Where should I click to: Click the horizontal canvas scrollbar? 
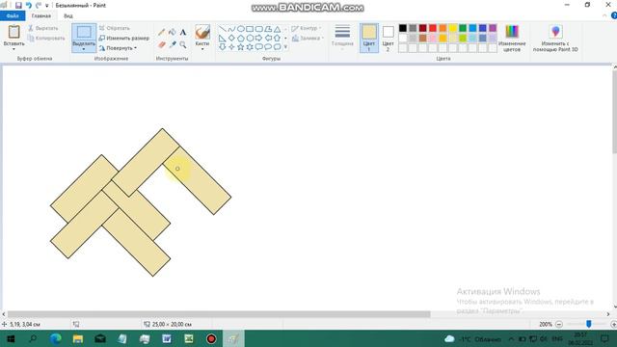pos(219,314)
